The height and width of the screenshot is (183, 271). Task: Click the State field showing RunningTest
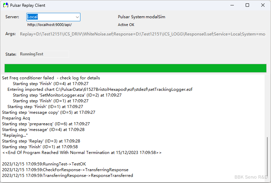(44, 54)
